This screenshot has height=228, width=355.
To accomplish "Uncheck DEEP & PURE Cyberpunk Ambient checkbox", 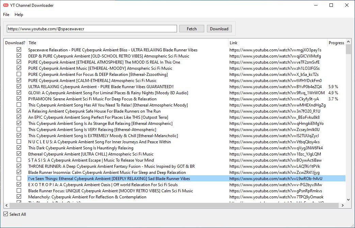I will [x=19, y=56].
